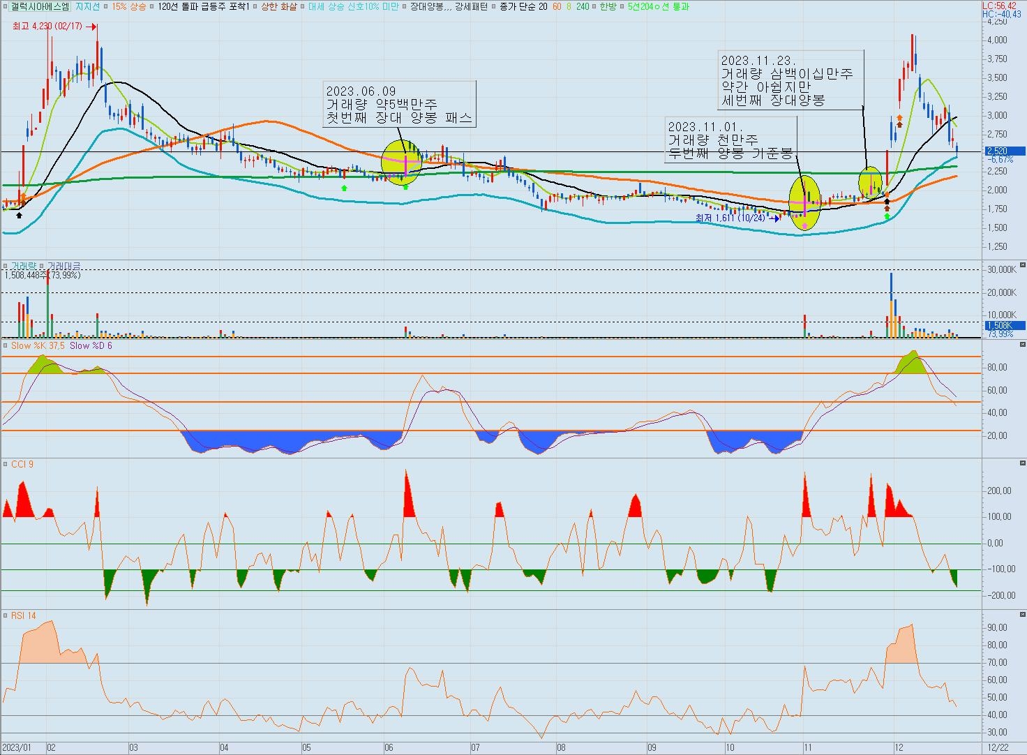The image size is (1027, 755).
Task: Click the square marker before 상한 화살
Action: (x=255, y=6)
